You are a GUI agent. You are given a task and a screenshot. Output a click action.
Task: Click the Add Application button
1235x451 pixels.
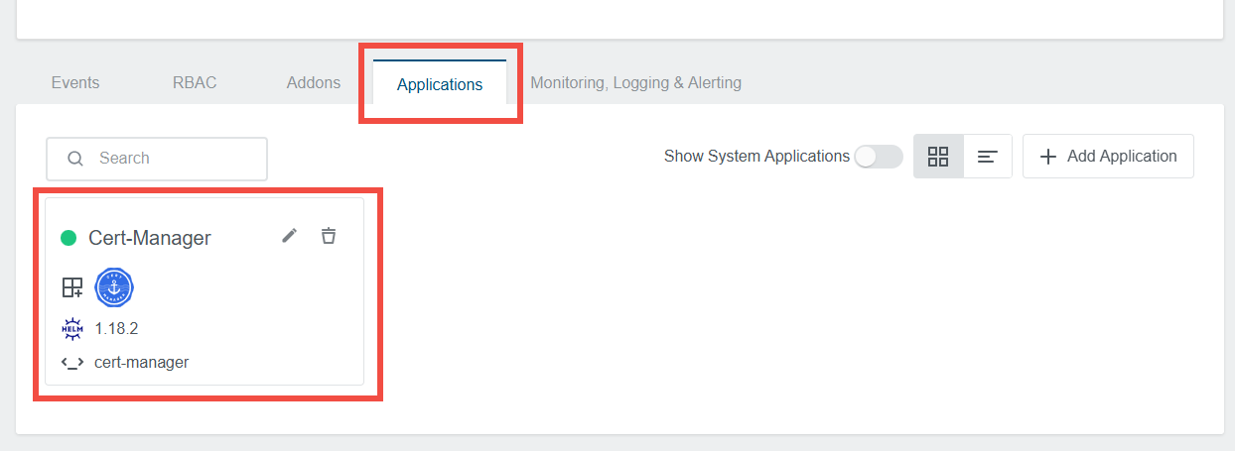click(x=1108, y=157)
